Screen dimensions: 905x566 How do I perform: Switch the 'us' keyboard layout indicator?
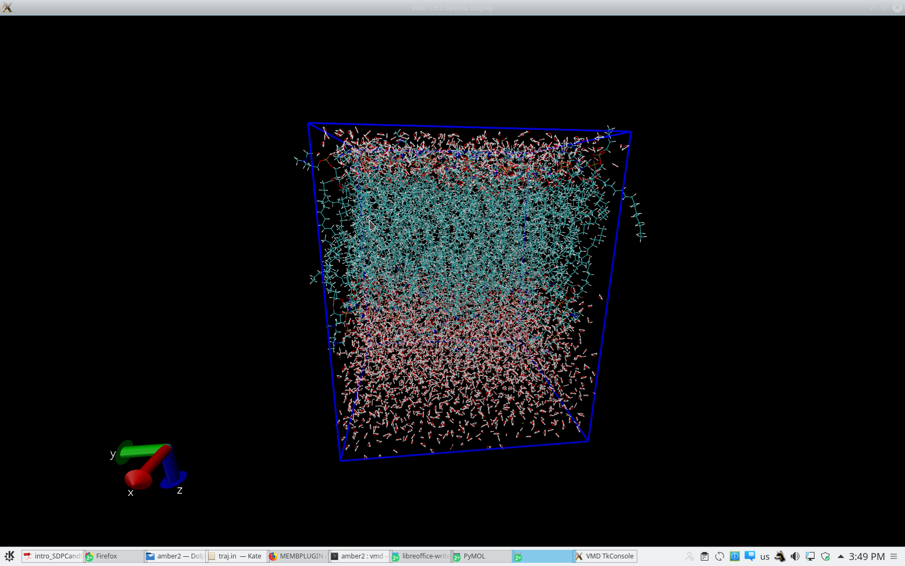coord(765,556)
